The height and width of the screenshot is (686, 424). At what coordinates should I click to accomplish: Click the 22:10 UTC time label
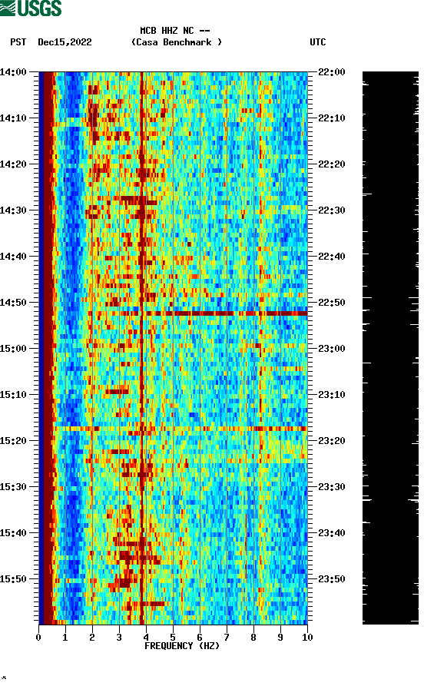pyautogui.click(x=332, y=118)
